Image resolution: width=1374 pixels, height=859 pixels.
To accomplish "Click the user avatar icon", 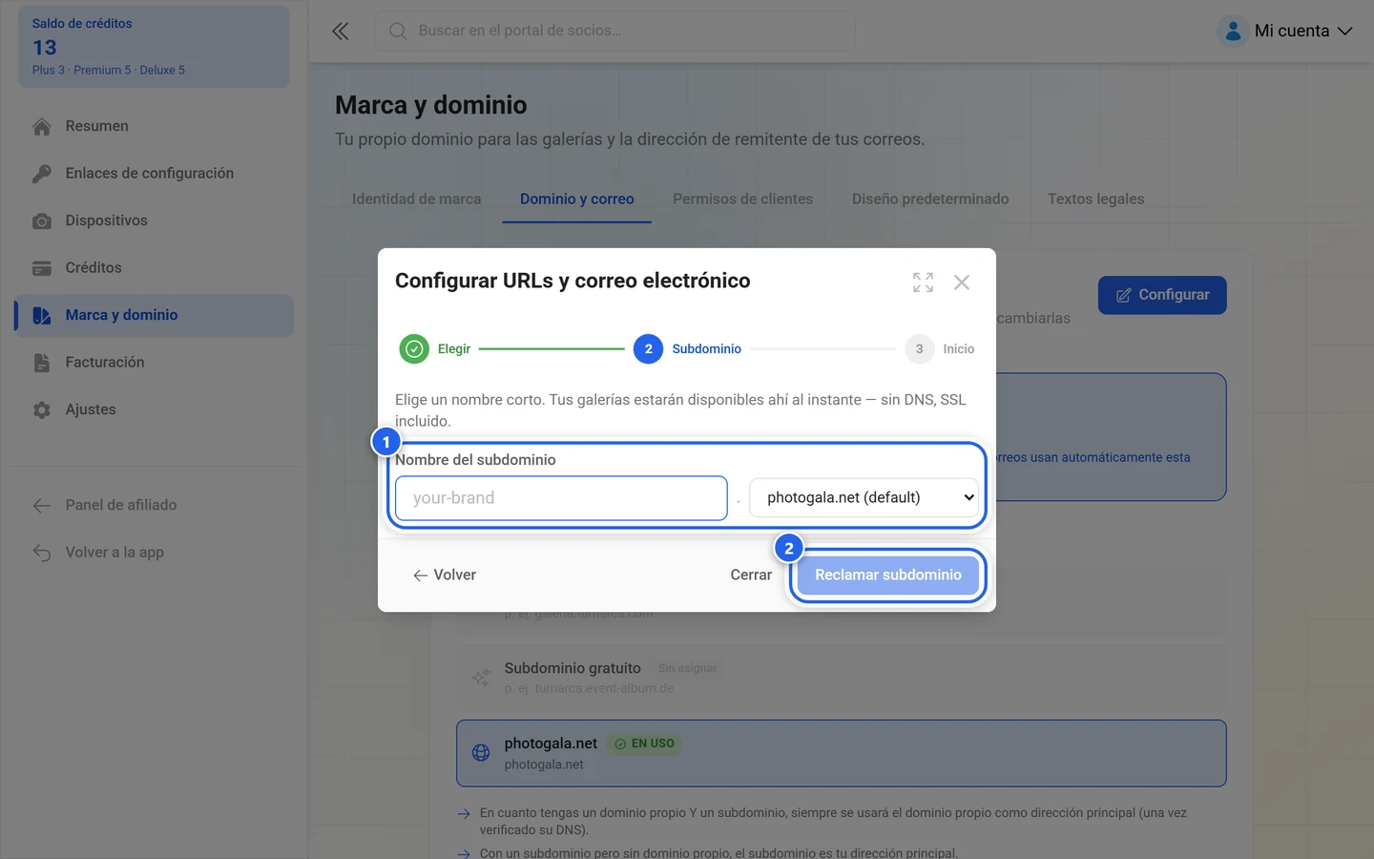I will click(x=1233, y=31).
